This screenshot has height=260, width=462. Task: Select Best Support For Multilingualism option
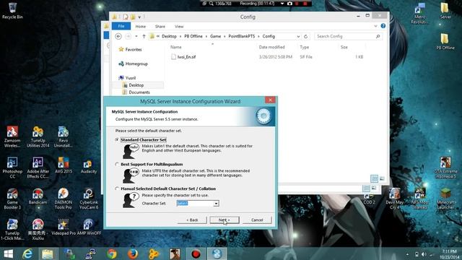click(117, 164)
